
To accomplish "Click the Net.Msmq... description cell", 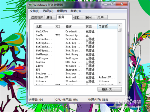I will 73,54.
